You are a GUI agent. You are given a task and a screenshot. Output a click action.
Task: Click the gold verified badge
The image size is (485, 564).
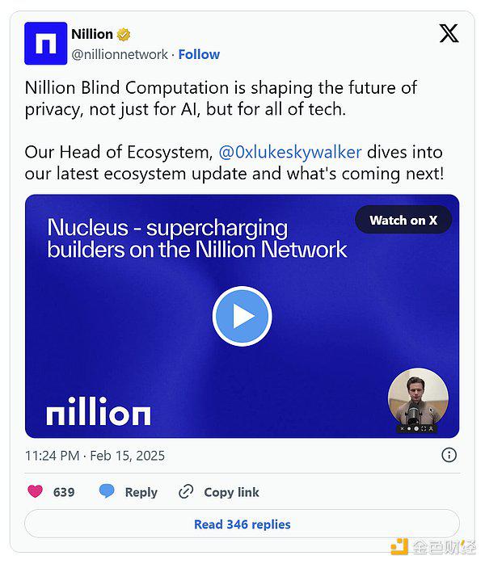[124, 35]
